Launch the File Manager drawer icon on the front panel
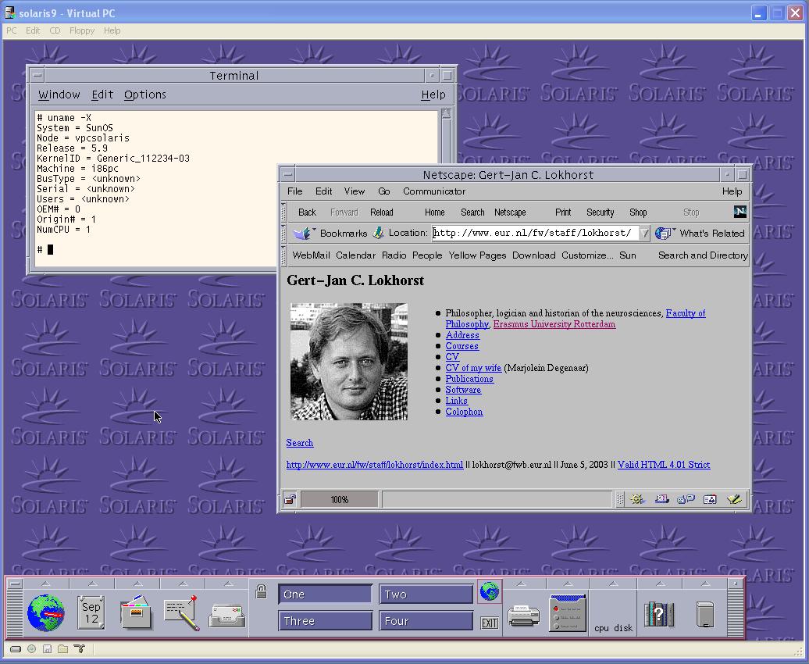 136,613
